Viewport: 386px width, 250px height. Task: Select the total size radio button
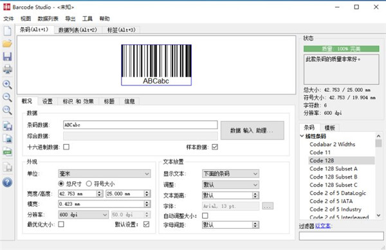point(61,184)
